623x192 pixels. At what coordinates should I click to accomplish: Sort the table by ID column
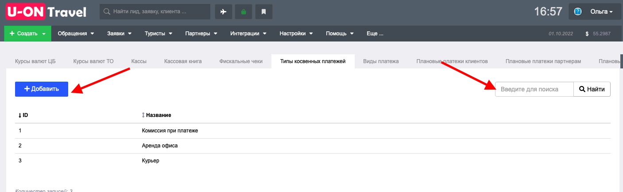[23, 115]
